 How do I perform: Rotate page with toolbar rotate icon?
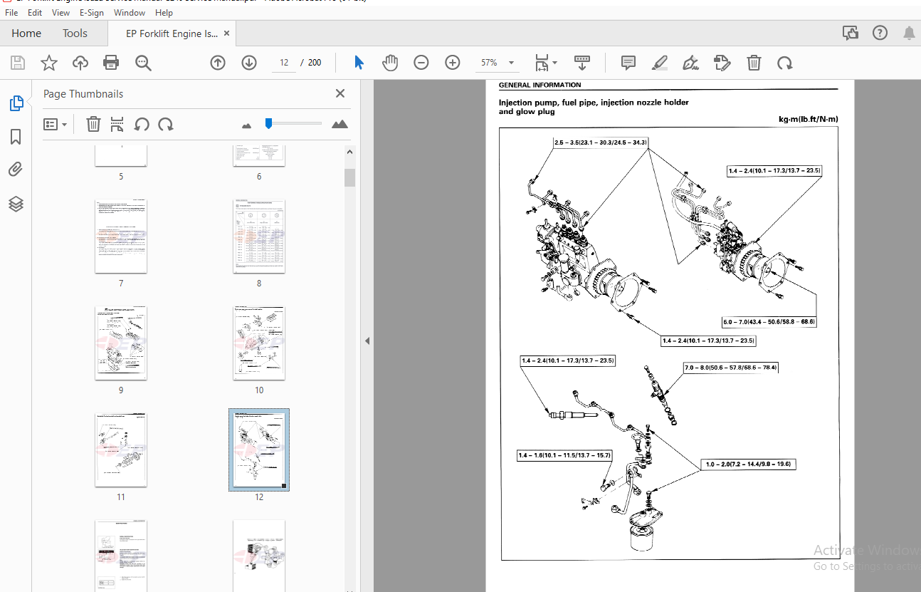point(785,63)
